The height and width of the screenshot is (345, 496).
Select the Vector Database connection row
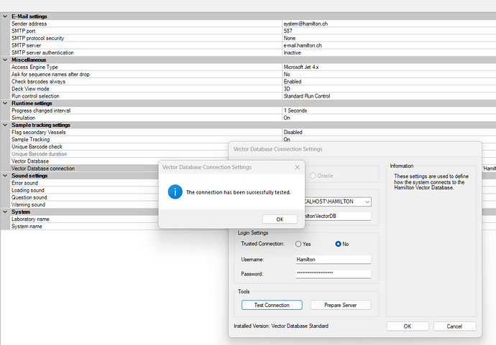click(x=84, y=169)
